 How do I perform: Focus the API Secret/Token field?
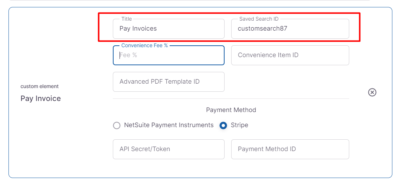point(169,149)
